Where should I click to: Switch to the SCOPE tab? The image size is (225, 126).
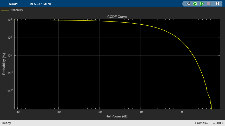14,4
